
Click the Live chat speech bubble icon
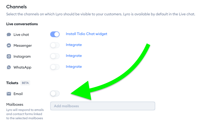click(9, 35)
